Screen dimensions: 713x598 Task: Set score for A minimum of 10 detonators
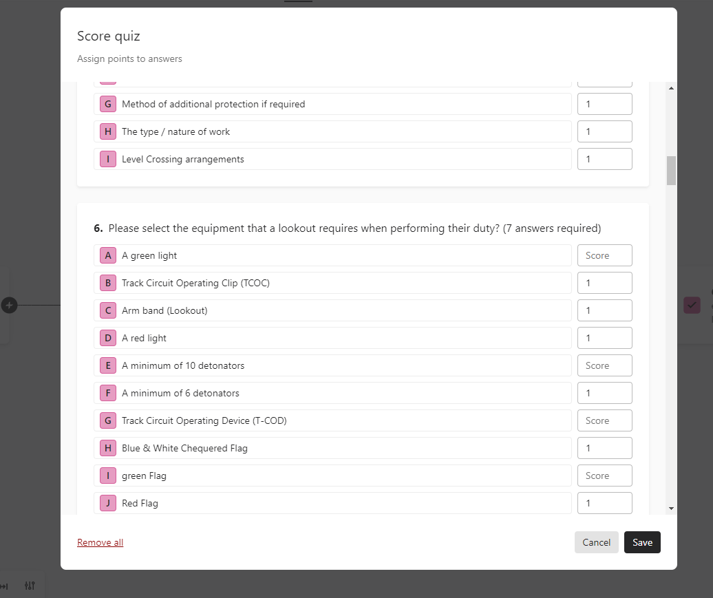[x=605, y=365]
